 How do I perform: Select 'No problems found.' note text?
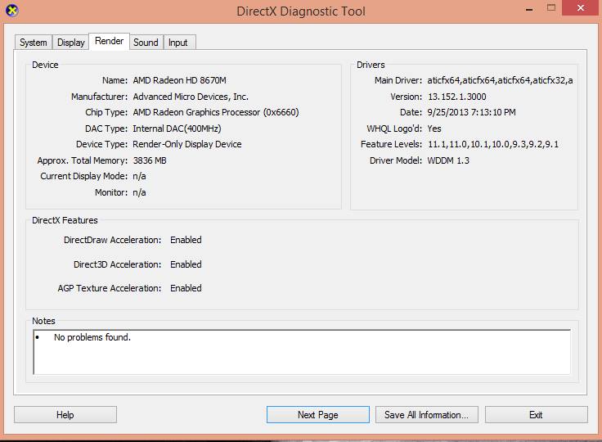92,337
